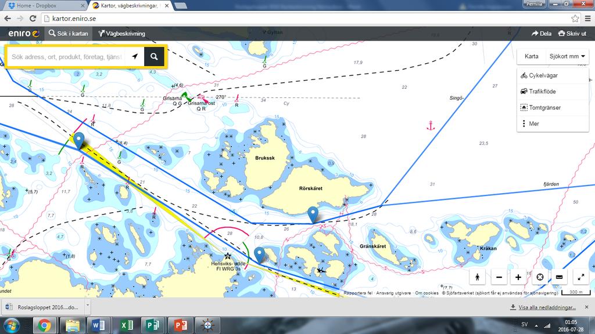Zoom out with the minus button
The height and width of the screenshot is (334, 595).
(499, 277)
